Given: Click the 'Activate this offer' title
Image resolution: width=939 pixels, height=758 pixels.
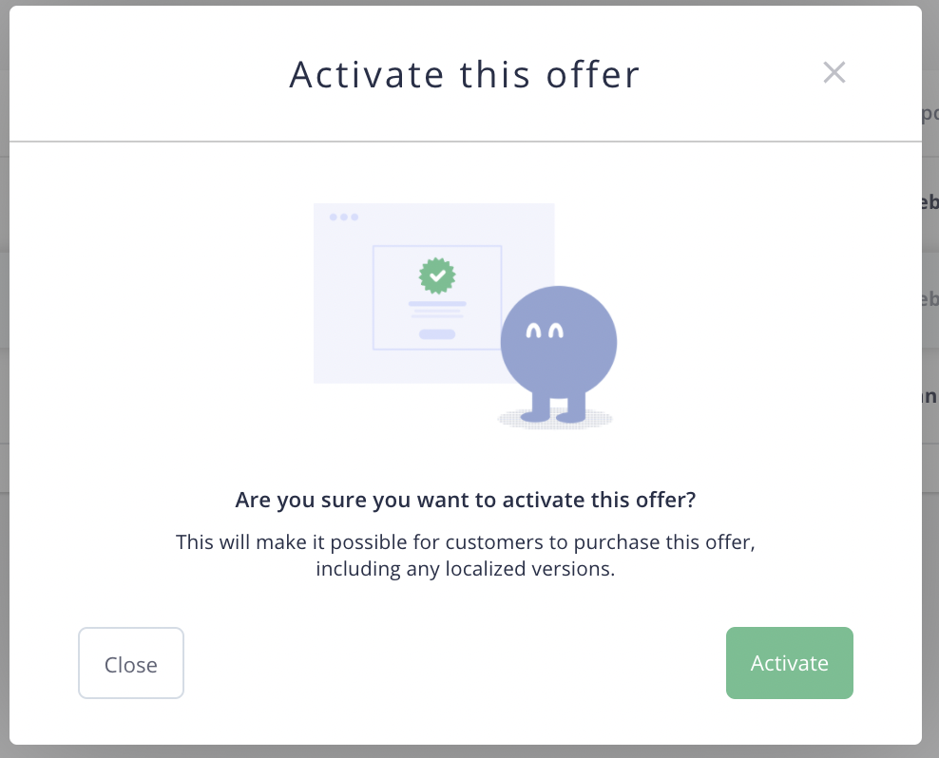Looking at the screenshot, I should tap(465, 75).
